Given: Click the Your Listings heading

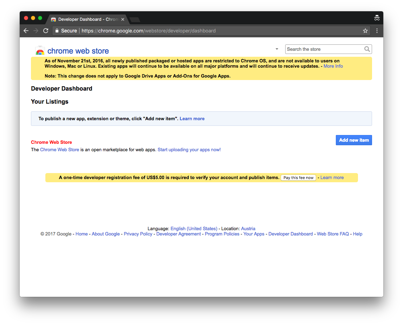Looking at the screenshot, I should pyautogui.click(x=50, y=102).
